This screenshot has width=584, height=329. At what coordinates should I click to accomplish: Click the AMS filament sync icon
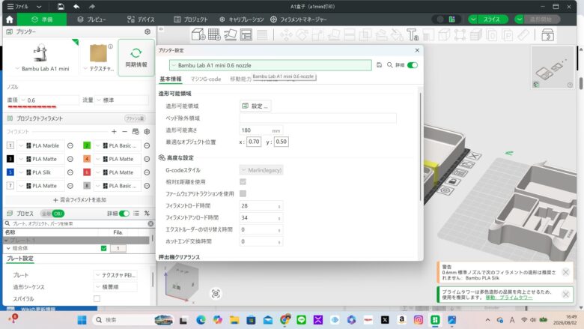(x=136, y=132)
